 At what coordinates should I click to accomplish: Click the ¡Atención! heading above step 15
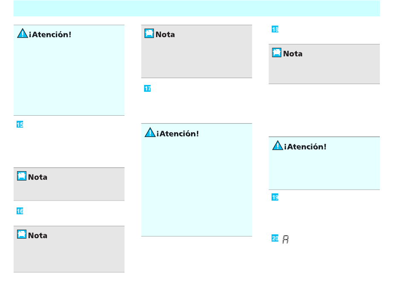pos(50,35)
